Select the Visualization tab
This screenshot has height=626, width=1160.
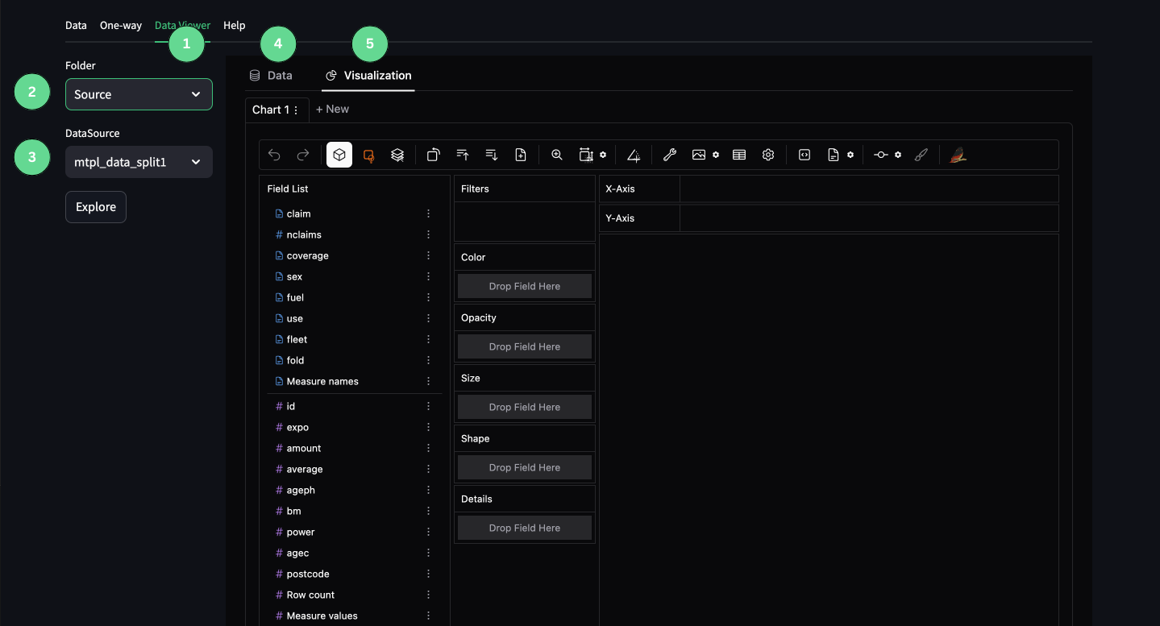pyautogui.click(x=368, y=75)
